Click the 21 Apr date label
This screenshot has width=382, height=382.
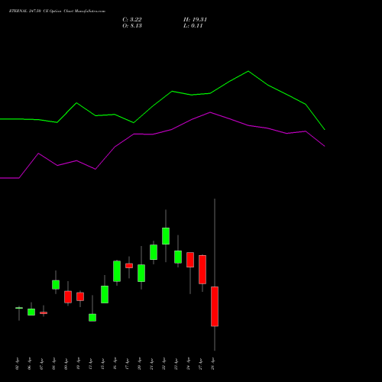click(x=152, y=364)
